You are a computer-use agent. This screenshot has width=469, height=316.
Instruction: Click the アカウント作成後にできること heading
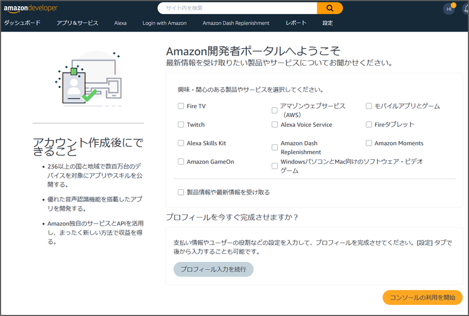[x=88, y=147]
